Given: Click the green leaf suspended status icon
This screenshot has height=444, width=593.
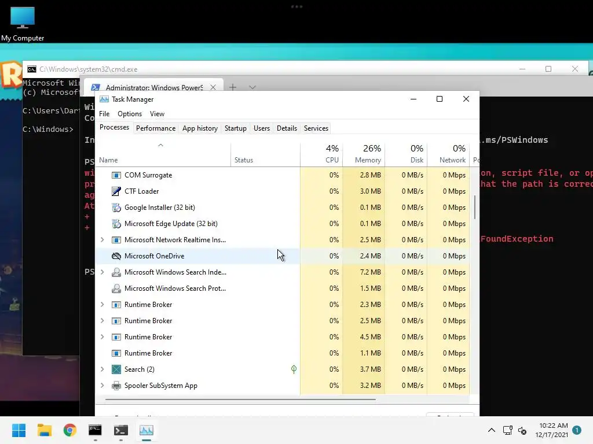Looking at the screenshot, I should click(294, 369).
